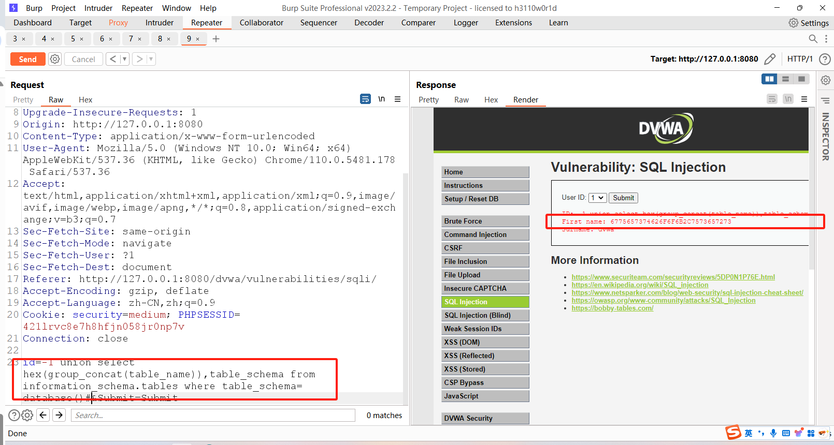This screenshot has height=445, width=834.
Task: Send the request
Action: pyautogui.click(x=28, y=59)
